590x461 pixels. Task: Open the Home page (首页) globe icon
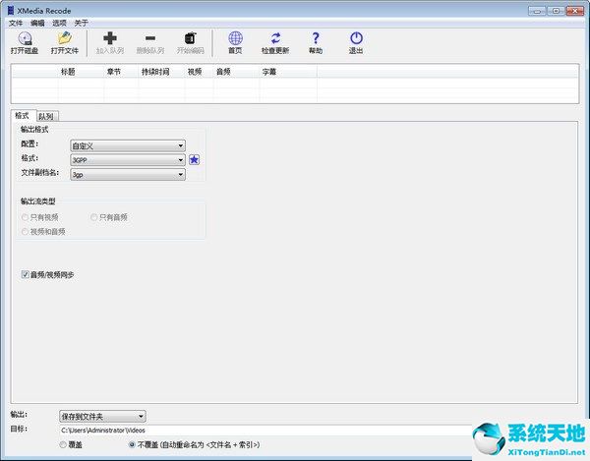pyautogui.click(x=236, y=38)
